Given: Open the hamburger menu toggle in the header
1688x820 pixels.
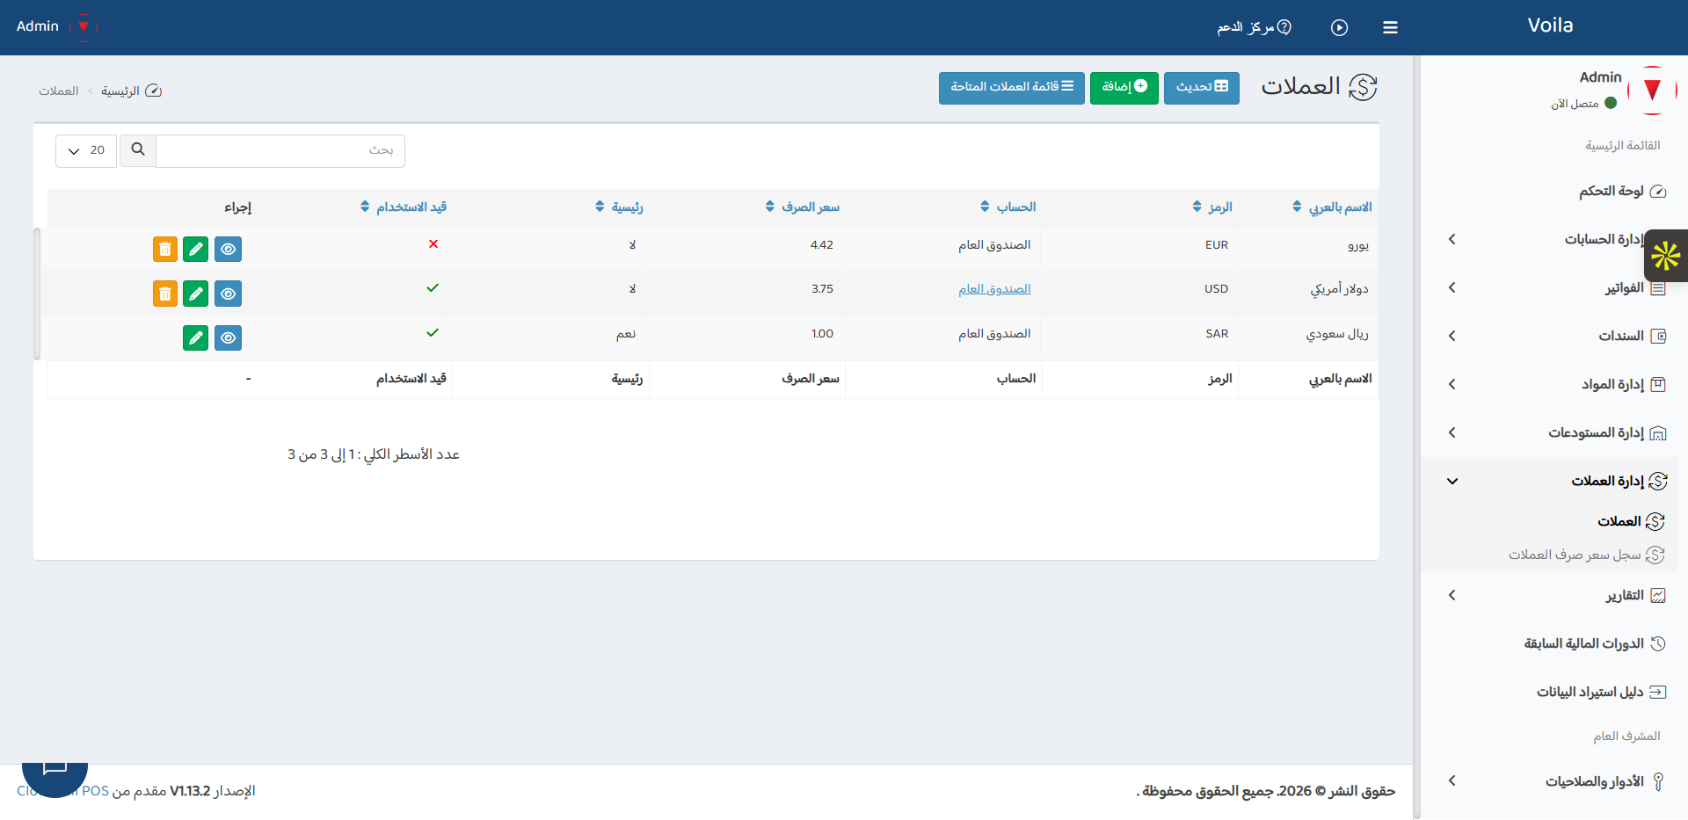Looking at the screenshot, I should click(x=1390, y=27).
